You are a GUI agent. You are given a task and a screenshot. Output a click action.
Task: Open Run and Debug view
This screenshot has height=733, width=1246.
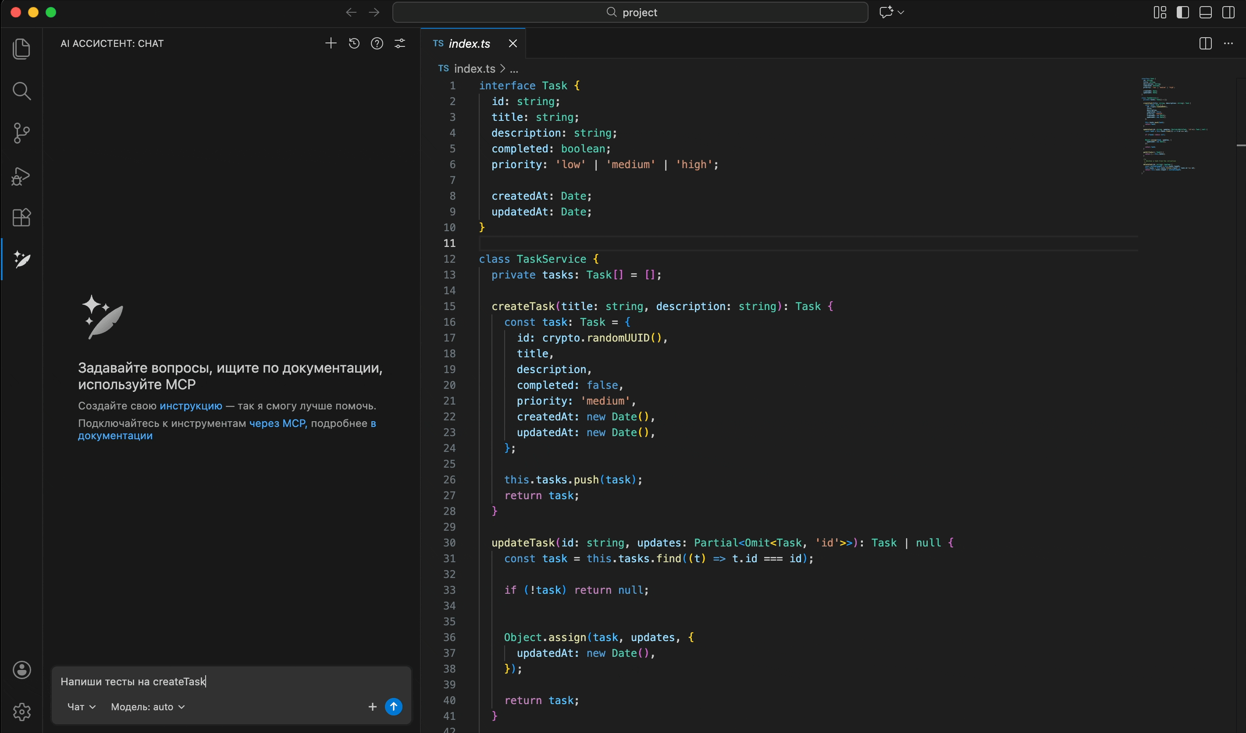[x=21, y=175]
